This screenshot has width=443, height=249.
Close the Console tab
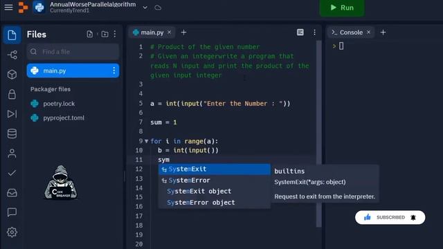(369, 33)
